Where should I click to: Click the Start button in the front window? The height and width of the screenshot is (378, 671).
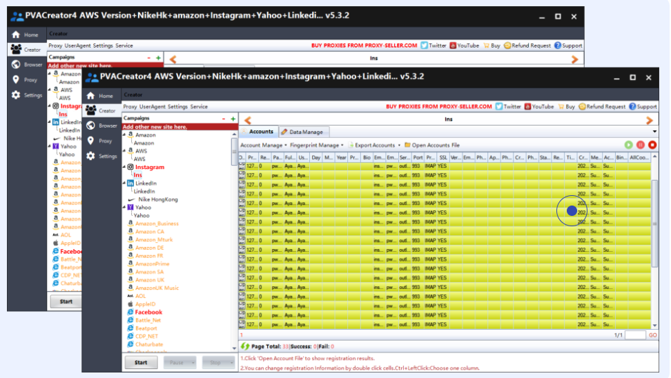pos(141,363)
